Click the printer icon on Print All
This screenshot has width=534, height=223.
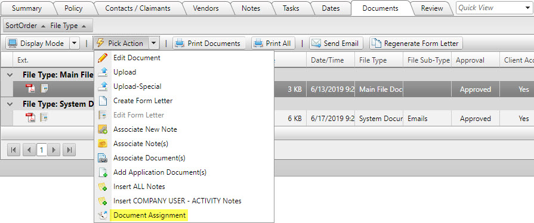[259, 44]
